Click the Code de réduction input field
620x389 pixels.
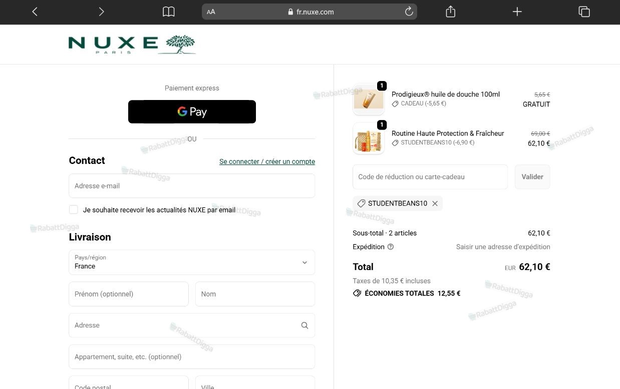click(430, 177)
